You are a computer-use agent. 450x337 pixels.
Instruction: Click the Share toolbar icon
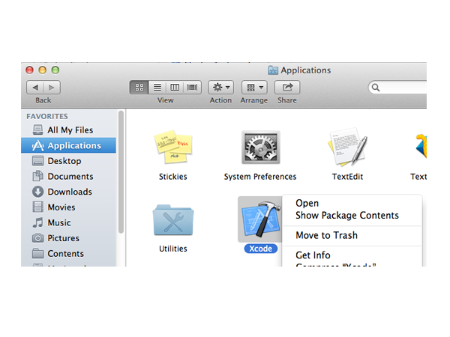click(x=286, y=88)
